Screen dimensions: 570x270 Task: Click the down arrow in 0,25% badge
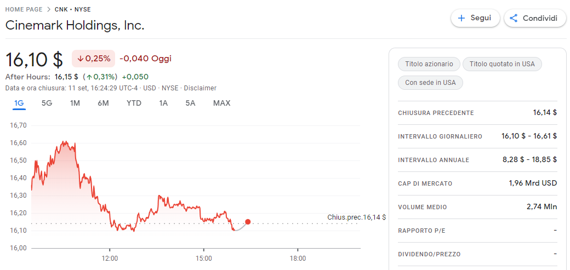[81, 59]
